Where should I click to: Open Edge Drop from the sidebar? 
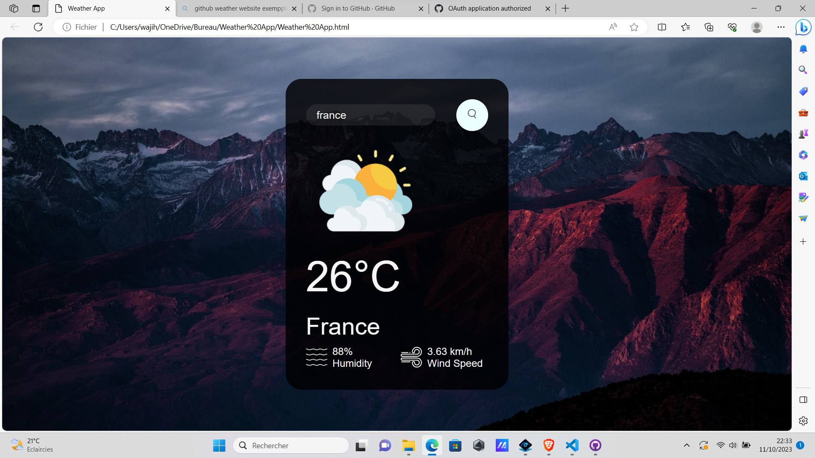[x=803, y=218]
